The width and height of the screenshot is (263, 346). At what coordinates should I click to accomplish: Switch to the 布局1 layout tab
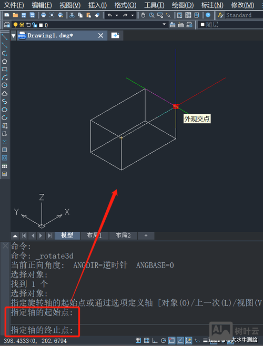point(94,235)
